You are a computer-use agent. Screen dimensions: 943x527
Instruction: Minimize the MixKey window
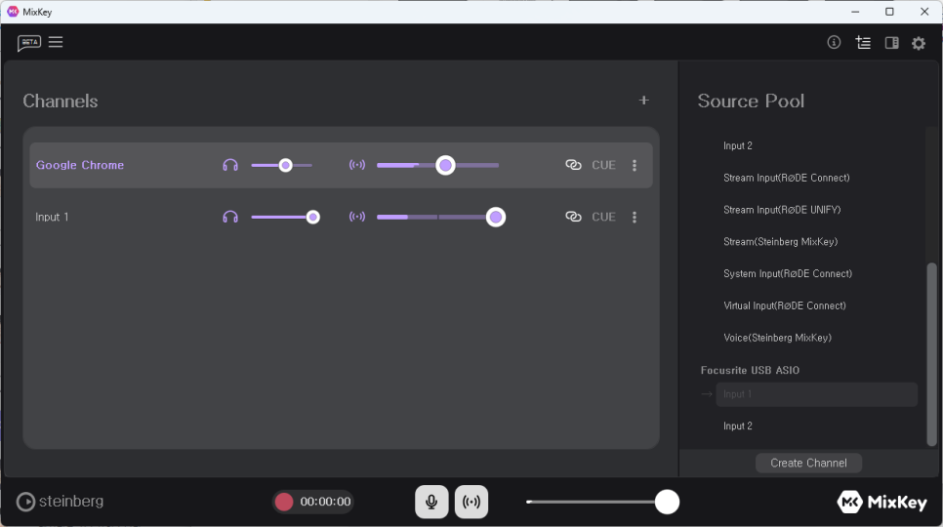coord(855,12)
